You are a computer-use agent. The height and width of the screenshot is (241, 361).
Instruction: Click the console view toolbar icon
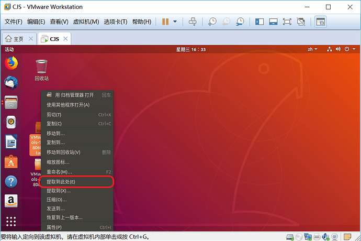click(321, 21)
